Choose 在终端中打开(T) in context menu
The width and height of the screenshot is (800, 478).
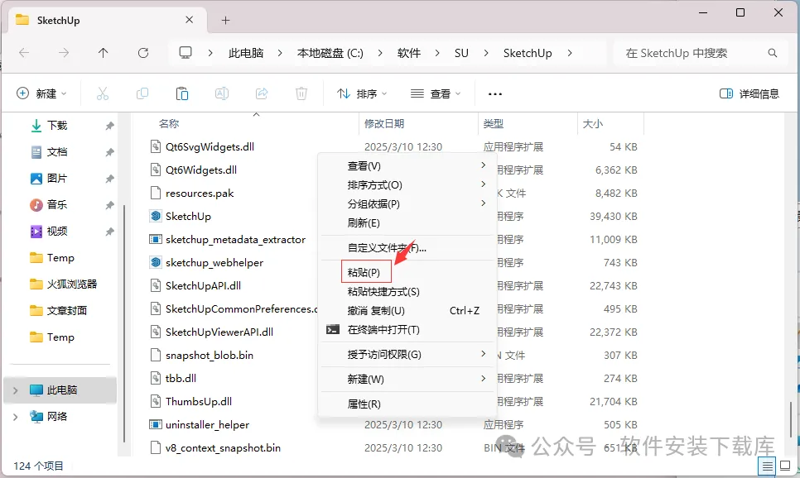[407, 330]
